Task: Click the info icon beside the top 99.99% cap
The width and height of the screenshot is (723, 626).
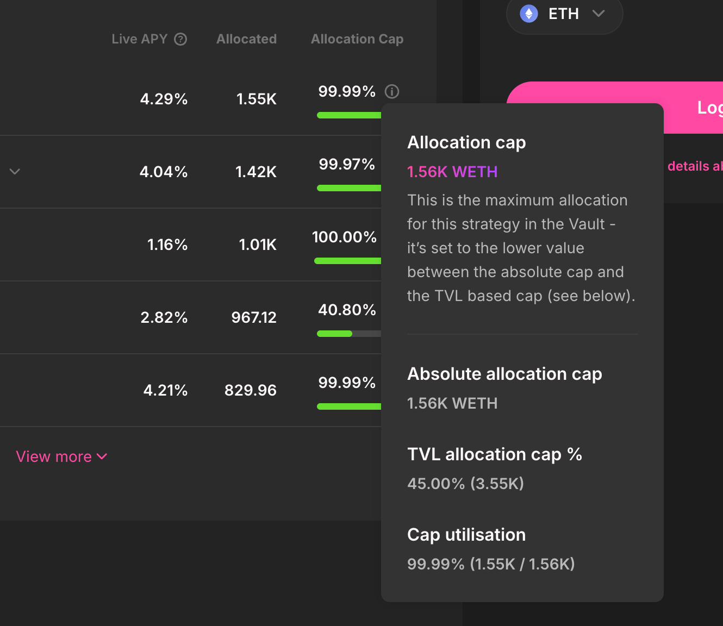Action: pos(391,91)
